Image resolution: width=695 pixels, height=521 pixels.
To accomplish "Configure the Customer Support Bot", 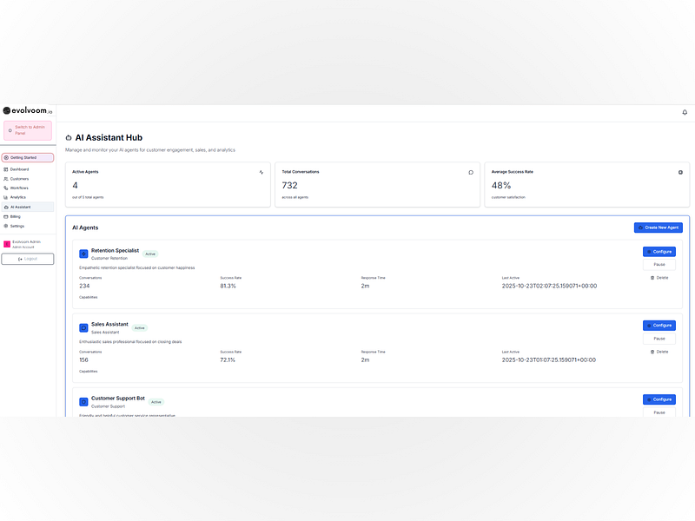I will [659, 399].
